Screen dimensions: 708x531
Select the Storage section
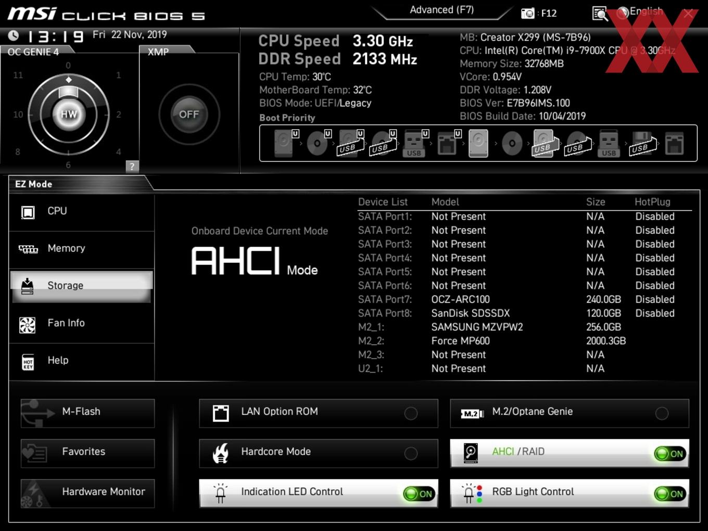click(x=82, y=286)
